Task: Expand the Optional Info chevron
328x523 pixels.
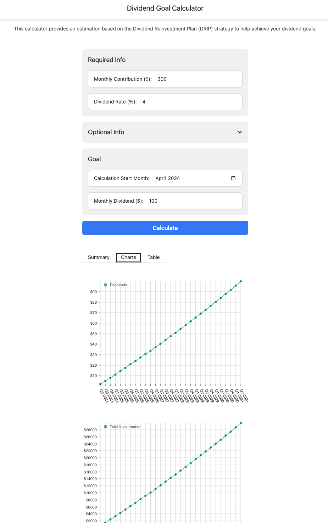Action: (240, 132)
